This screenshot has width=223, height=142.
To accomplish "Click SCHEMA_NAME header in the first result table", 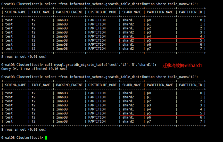I will pos(15,12).
